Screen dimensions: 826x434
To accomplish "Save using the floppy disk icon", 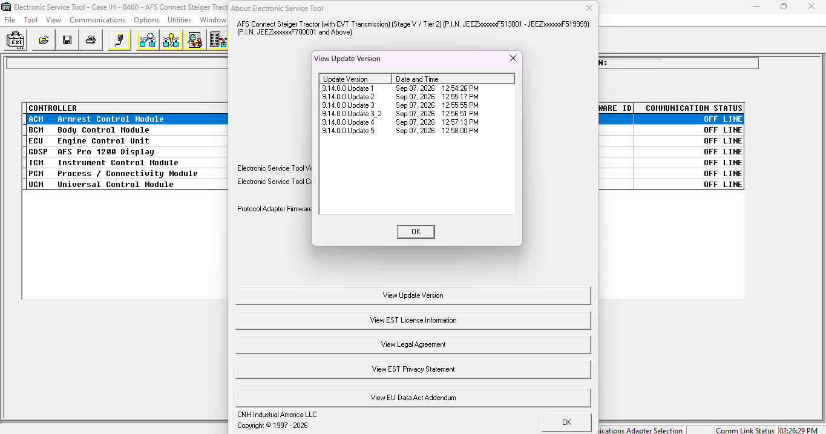I will pos(67,41).
